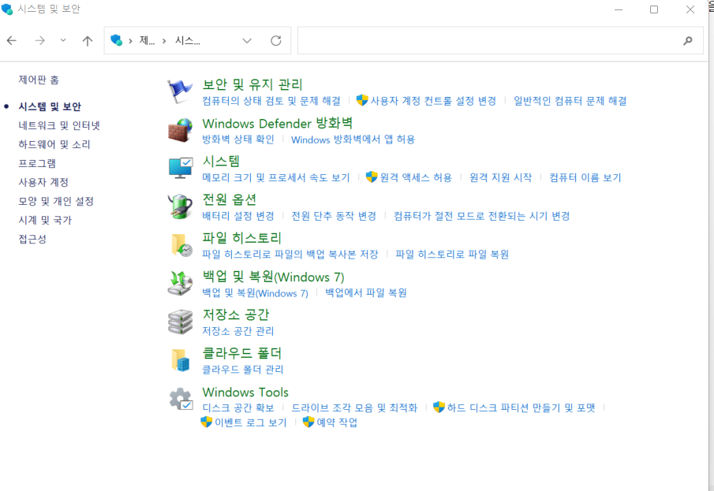Image resolution: width=714 pixels, height=491 pixels.
Task: Open 시계 및 국가 in sidebar
Action: [45, 220]
